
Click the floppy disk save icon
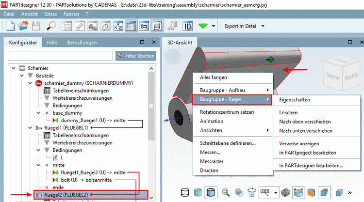click(36, 26)
